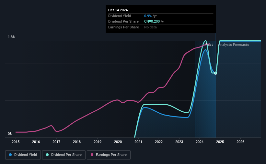Viewport: 266px width, 164px height.
Task: Select the 2015 label on the x-axis
Action: pos(16,142)
